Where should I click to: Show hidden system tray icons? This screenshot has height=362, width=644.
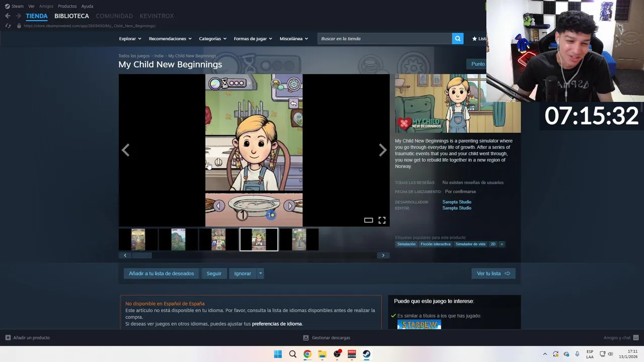pyautogui.click(x=545, y=354)
